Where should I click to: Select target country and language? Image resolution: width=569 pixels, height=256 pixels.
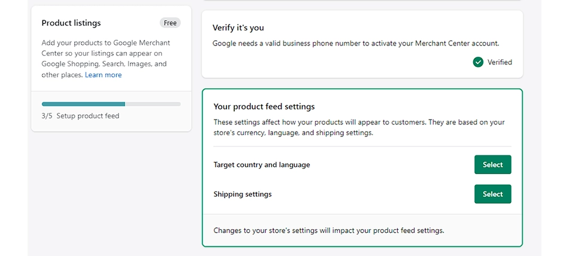[492, 165]
